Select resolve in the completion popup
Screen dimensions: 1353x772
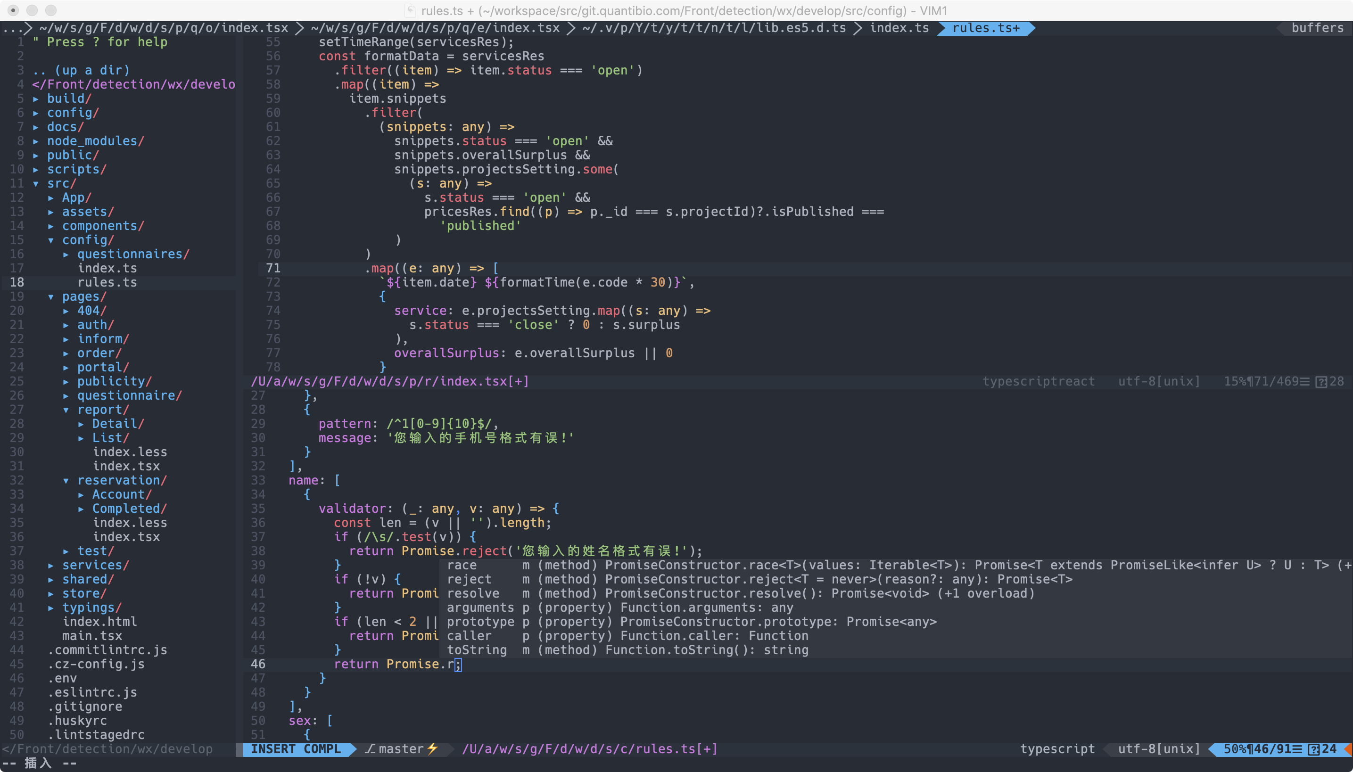473,593
